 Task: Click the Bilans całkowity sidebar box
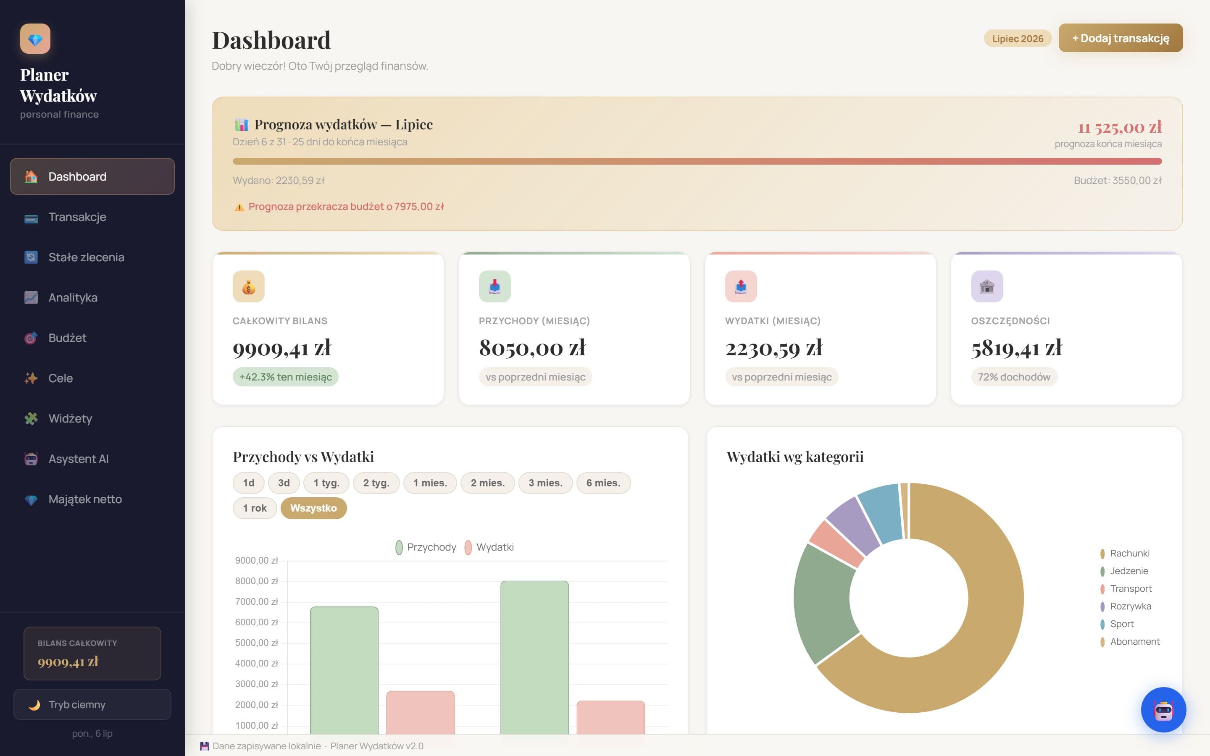[92, 654]
